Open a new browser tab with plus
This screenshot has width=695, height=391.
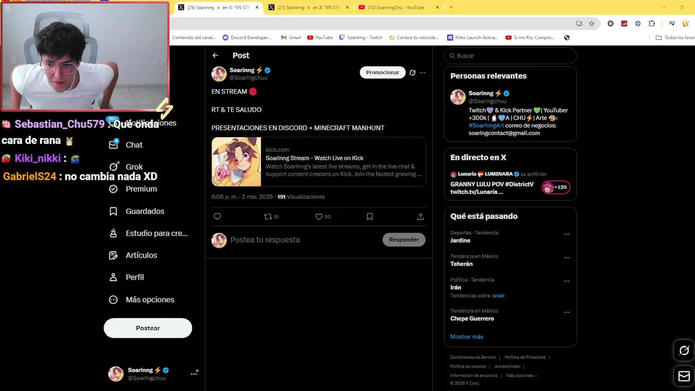451,8
